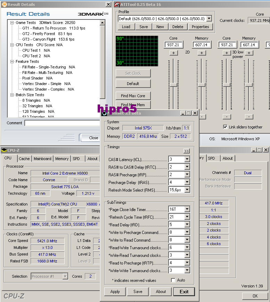This screenshot has height=302, width=270.
Task: Select GT1 - Return To Proxycon row
Action: [54, 28]
